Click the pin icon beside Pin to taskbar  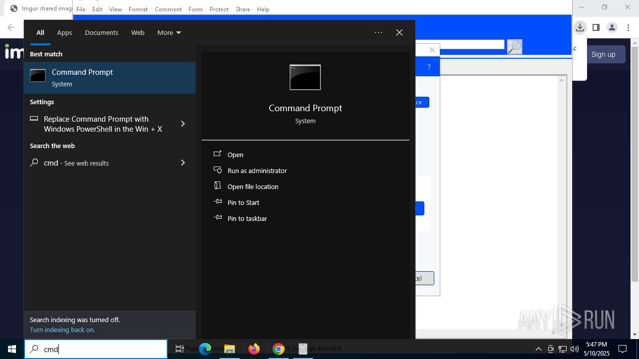(217, 218)
